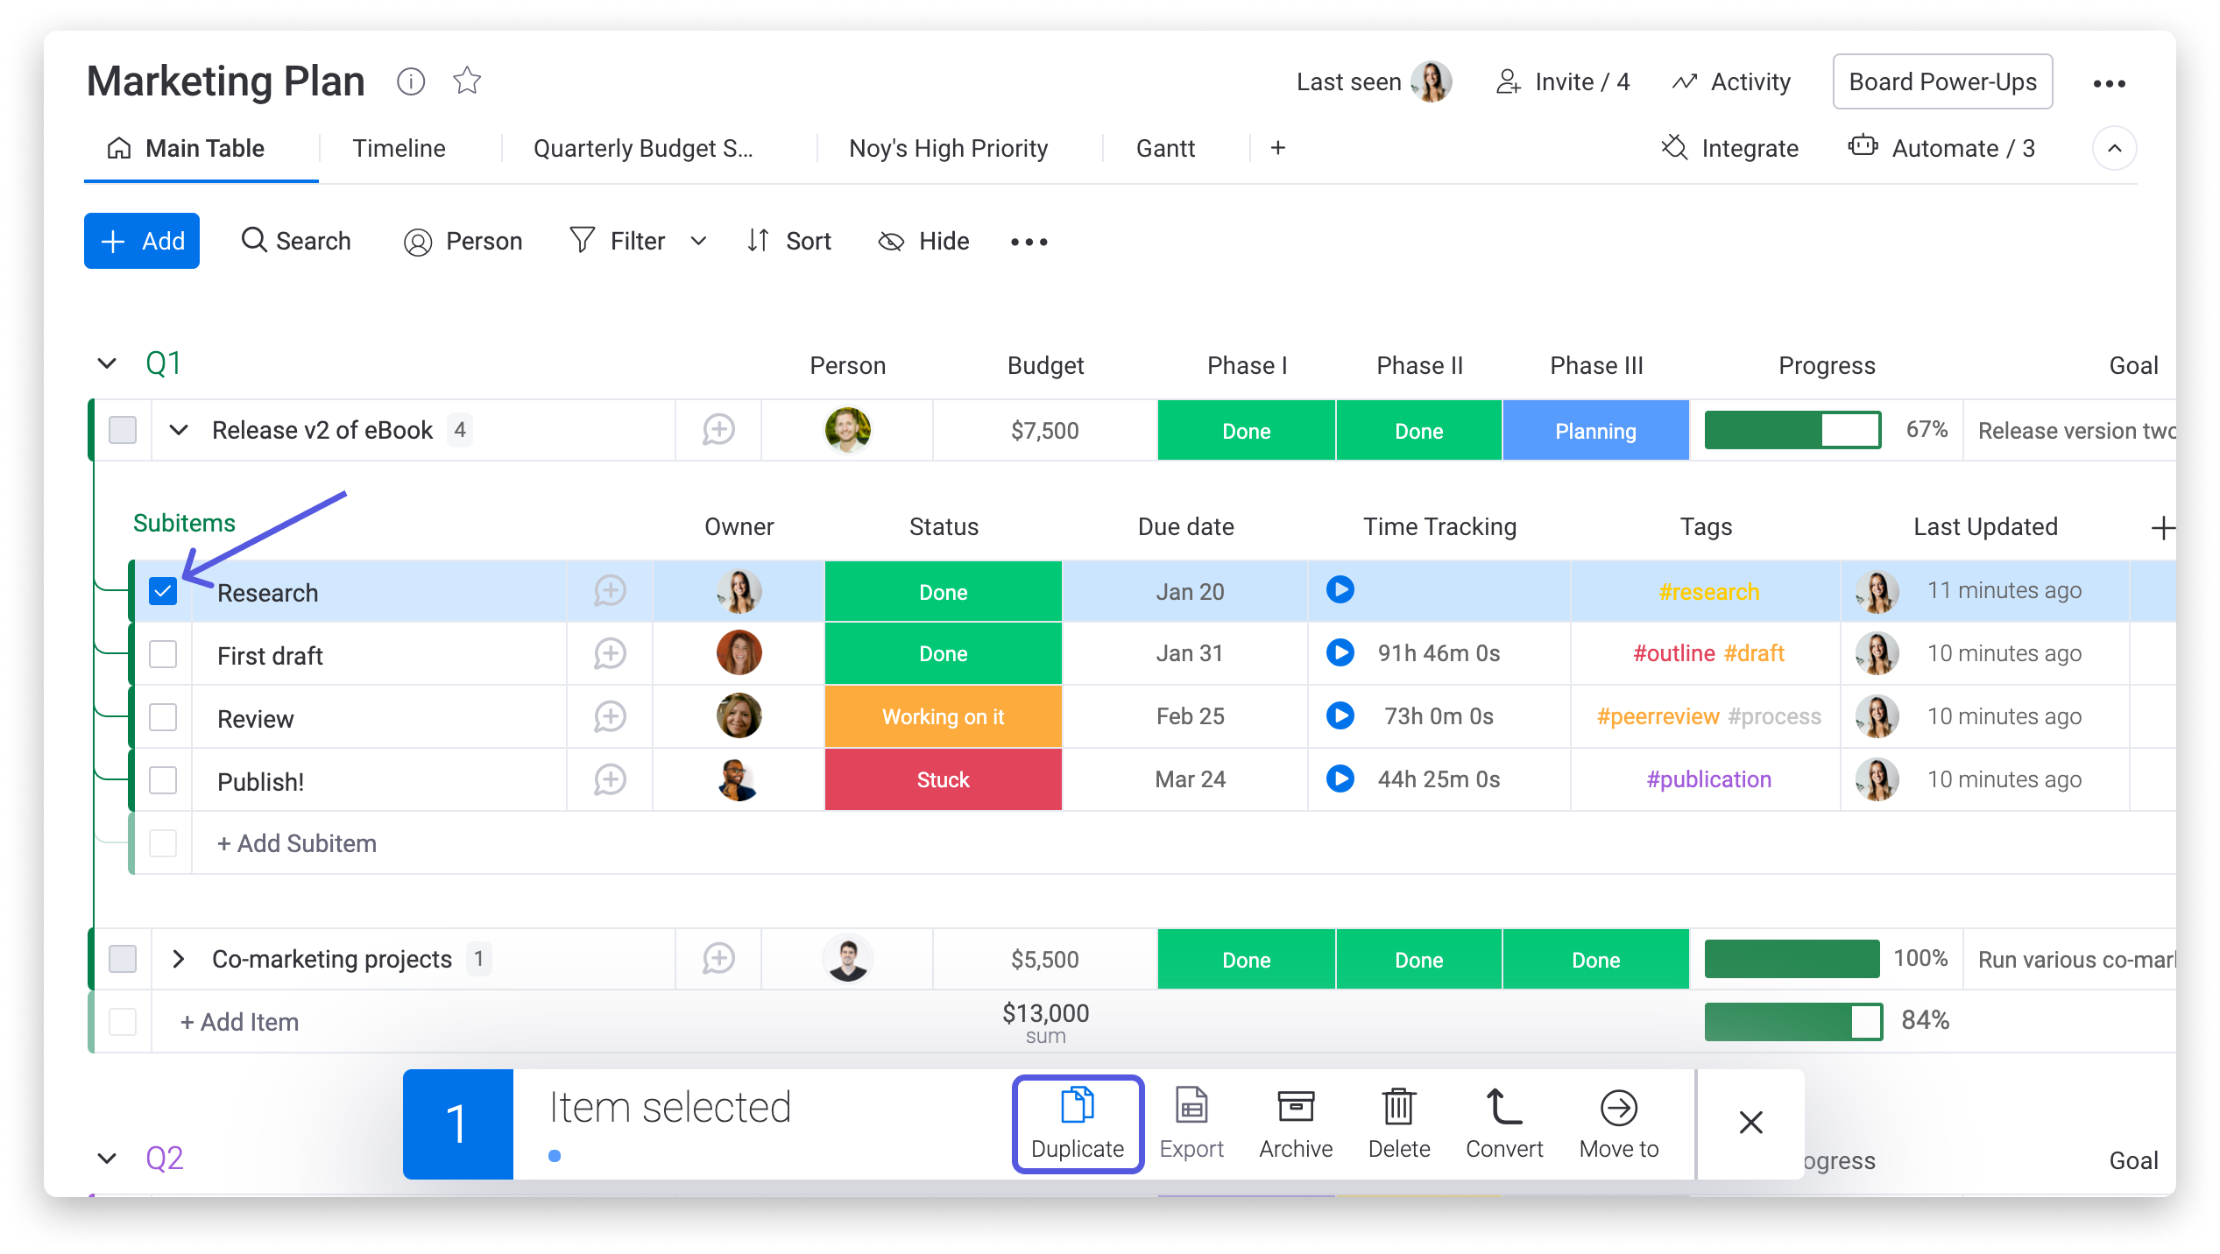This screenshot has height=1254, width=2220.
Task: Click the blue Add button
Action: [x=142, y=241]
